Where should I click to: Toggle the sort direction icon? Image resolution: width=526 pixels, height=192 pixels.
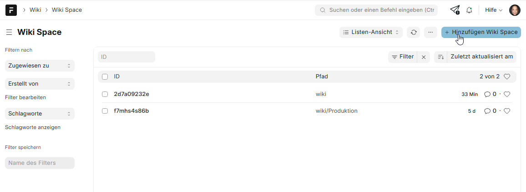[x=440, y=57]
